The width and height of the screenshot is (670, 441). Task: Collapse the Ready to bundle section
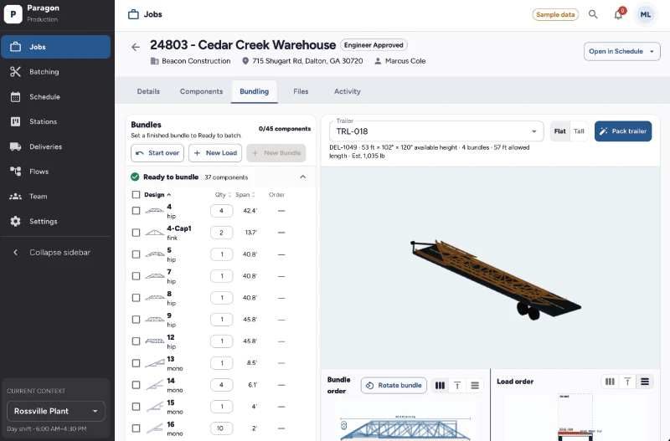point(302,177)
